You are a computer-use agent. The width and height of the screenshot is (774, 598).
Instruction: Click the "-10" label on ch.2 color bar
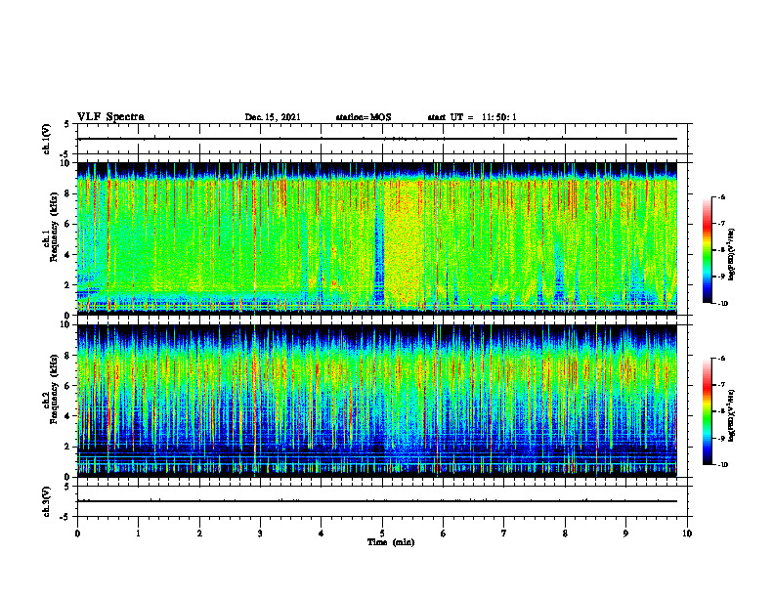pos(723,465)
